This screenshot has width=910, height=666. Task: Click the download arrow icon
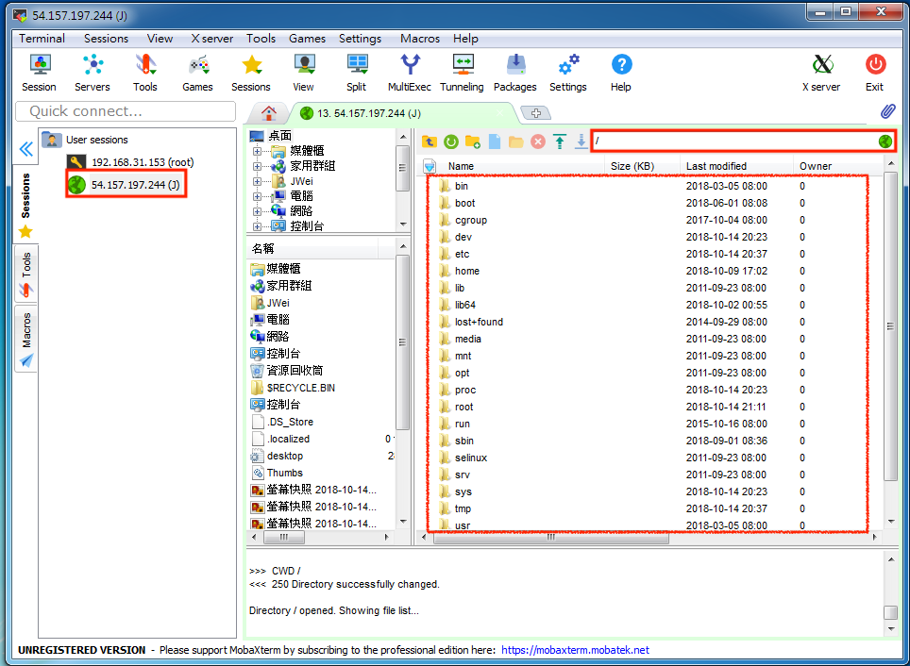581,142
